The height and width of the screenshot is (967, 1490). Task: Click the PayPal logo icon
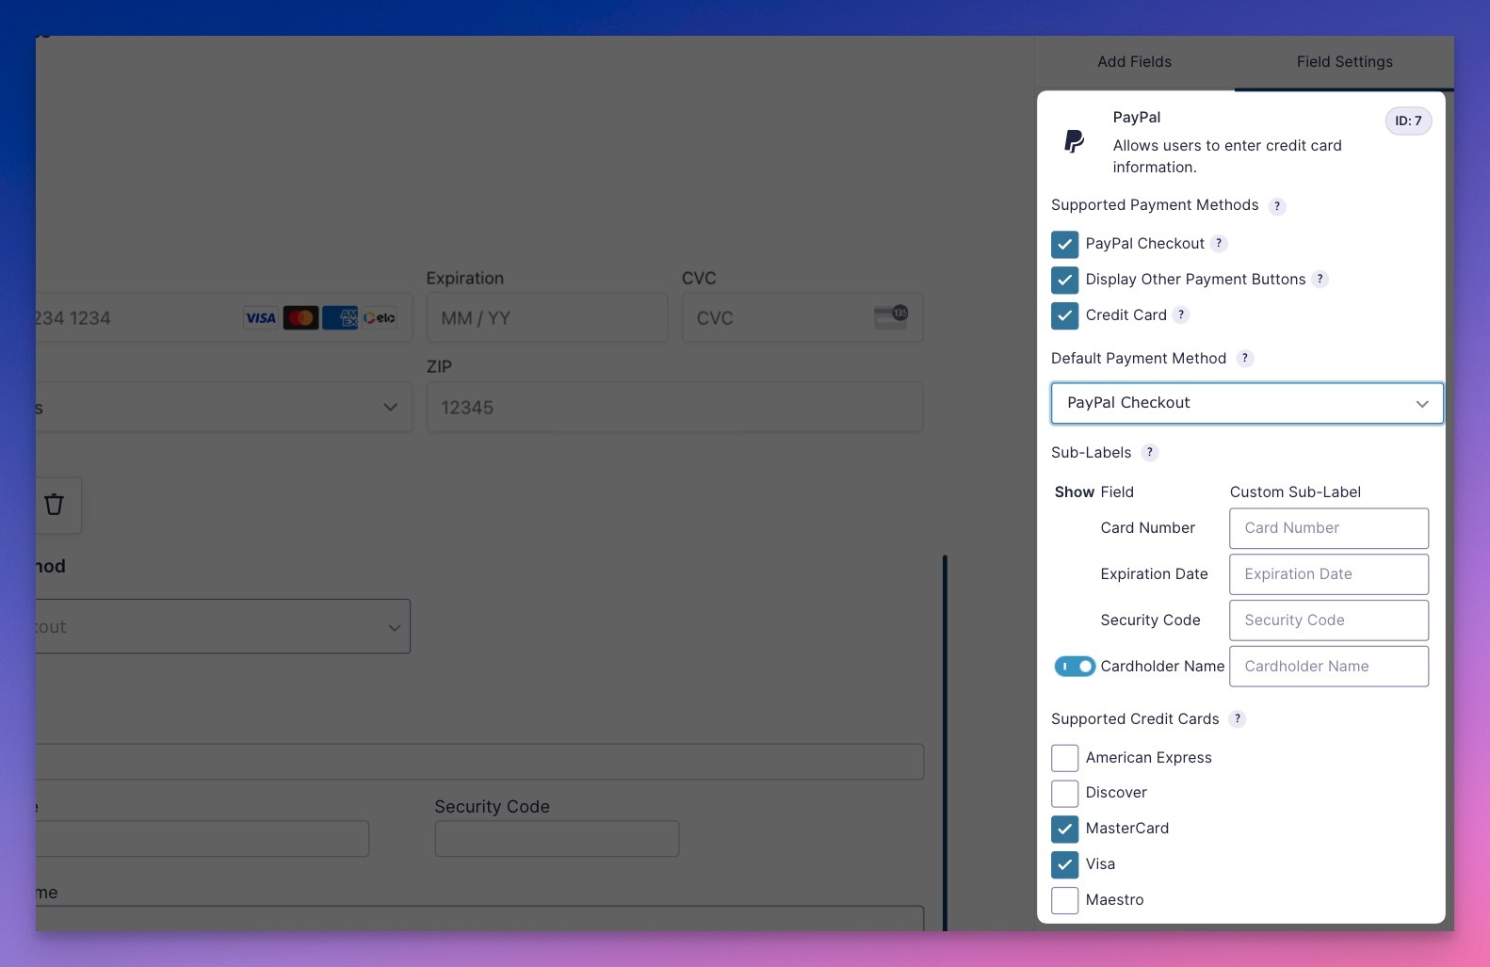point(1074,141)
